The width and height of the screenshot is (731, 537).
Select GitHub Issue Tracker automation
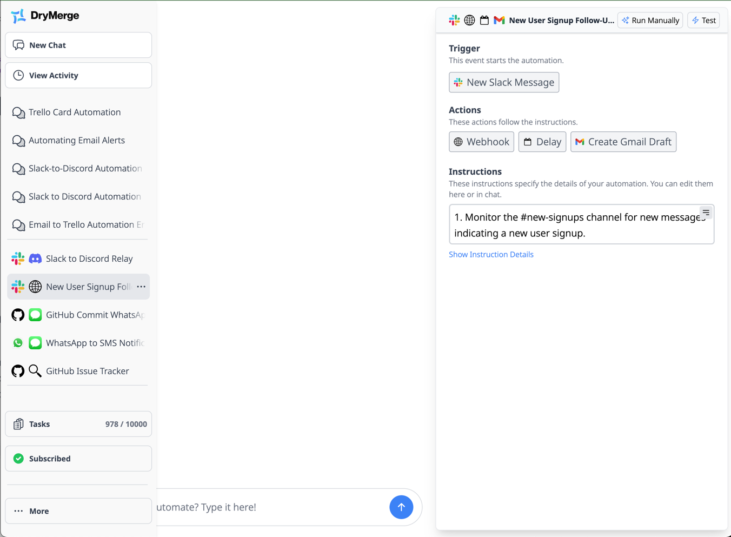pyautogui.click(x=78, y=371)
